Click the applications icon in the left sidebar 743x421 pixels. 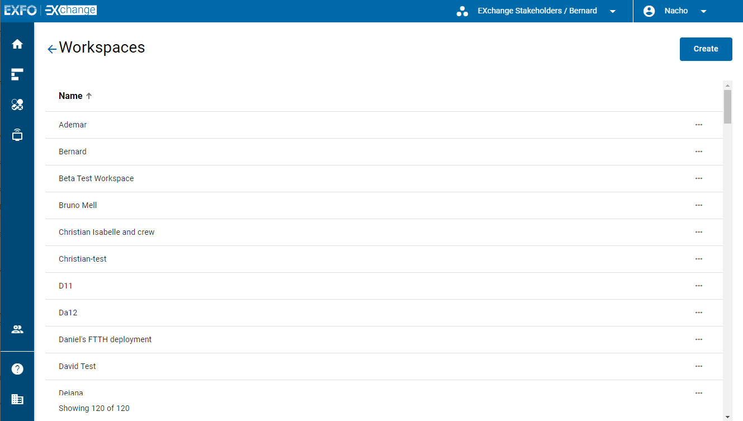pos(17,104)
